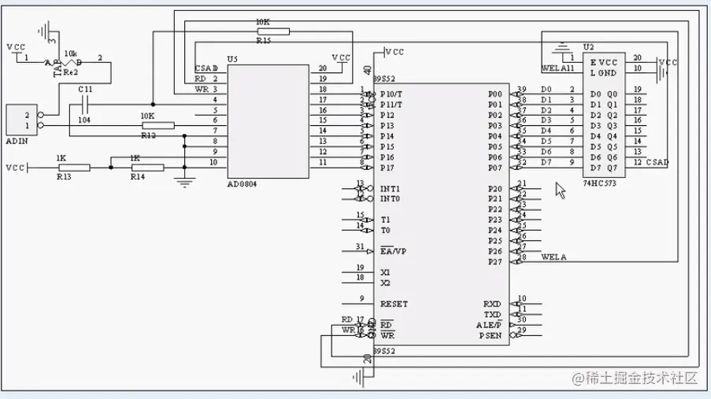Click WELA net label beside P27

[x=554, y=257]
